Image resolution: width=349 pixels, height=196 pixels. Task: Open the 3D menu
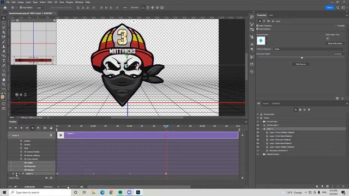(56, 2)
